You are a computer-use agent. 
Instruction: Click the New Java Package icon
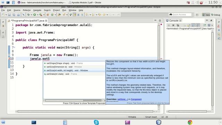[48, 15]
